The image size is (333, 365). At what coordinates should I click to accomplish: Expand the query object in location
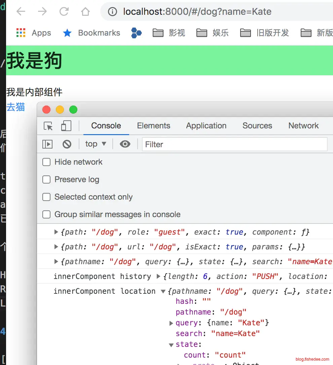pos(171,323)
